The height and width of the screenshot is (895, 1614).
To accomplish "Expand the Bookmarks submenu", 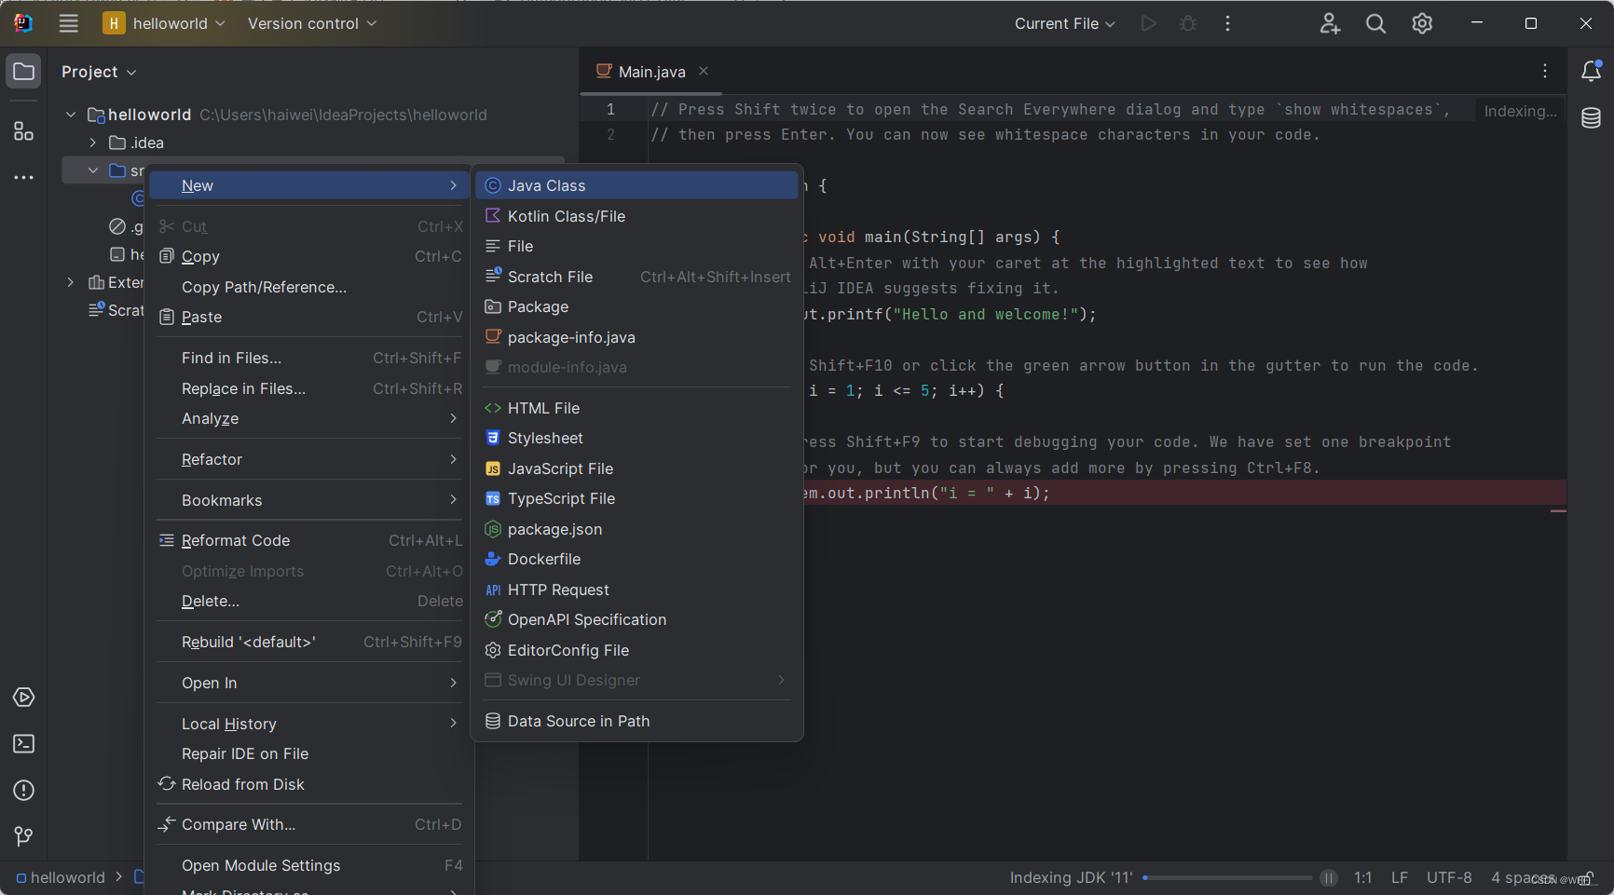I will (x=309, y=500).
